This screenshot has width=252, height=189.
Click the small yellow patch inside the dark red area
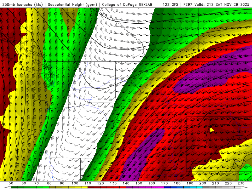point(212,130)
